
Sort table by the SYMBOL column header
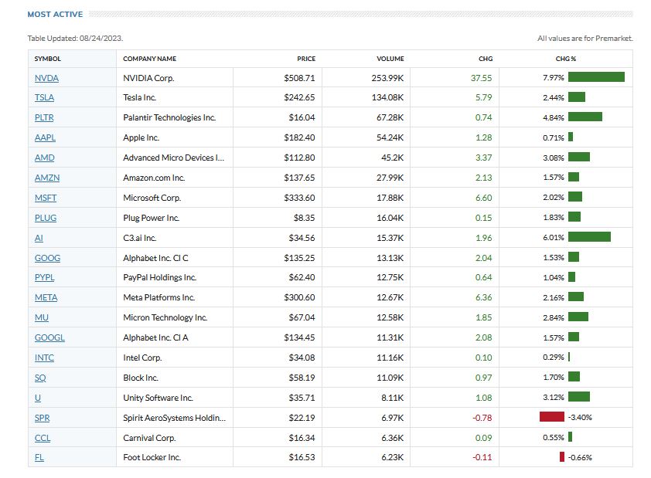click(48, 59)
